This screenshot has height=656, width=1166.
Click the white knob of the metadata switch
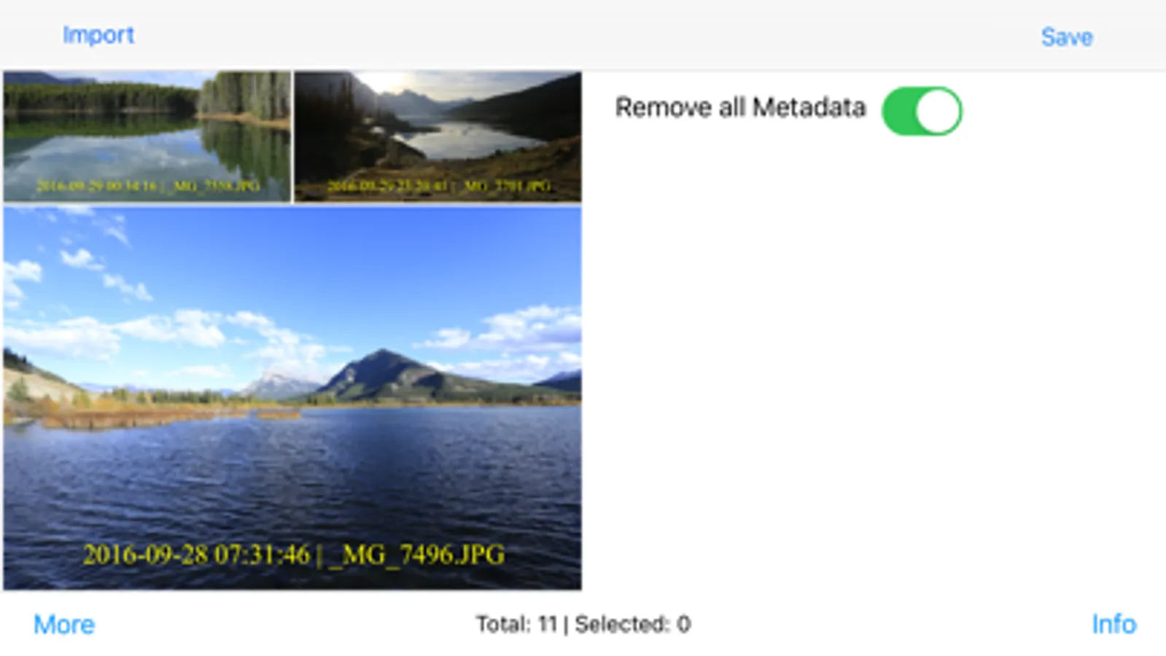click(938, 112)
